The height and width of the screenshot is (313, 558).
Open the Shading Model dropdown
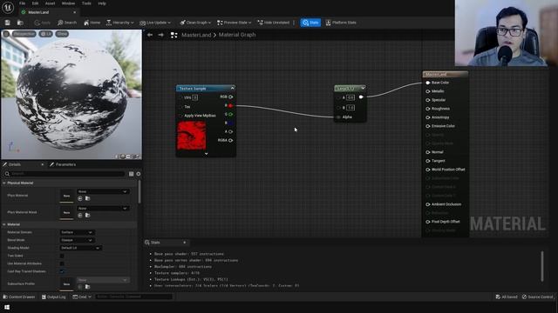coord(81,248)
